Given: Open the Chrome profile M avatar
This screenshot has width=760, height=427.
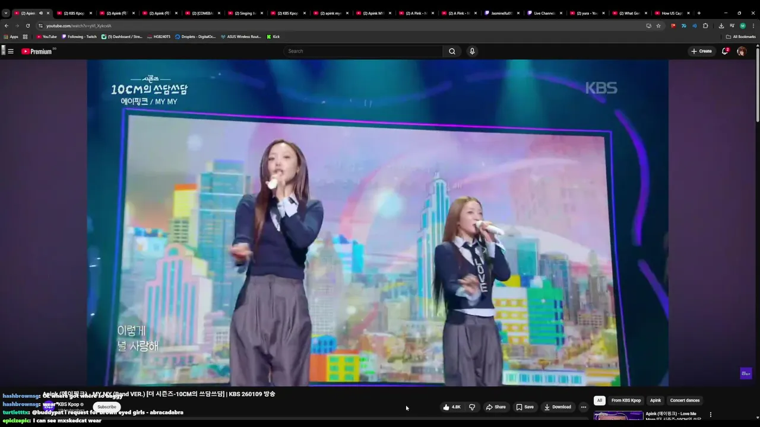Looking at the screenshot, I should pos(743,26).
